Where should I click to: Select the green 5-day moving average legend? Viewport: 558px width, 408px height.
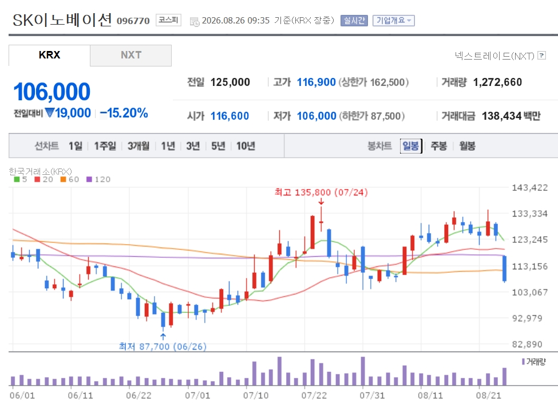click(x=20, y=179)
